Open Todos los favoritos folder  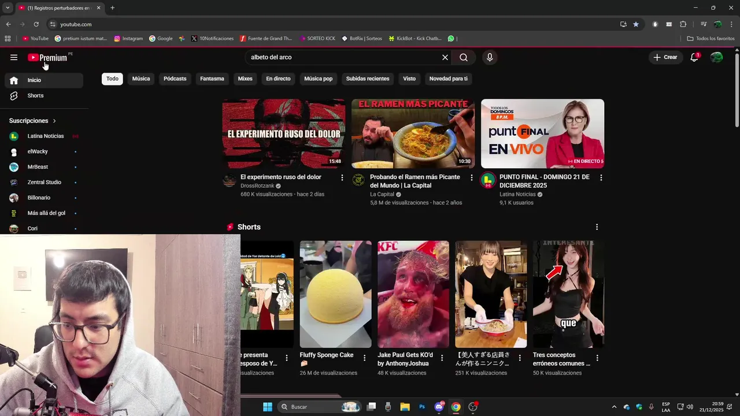point(711,39)
